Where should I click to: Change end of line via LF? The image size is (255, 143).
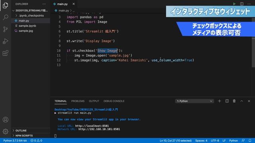coord(224,141)
